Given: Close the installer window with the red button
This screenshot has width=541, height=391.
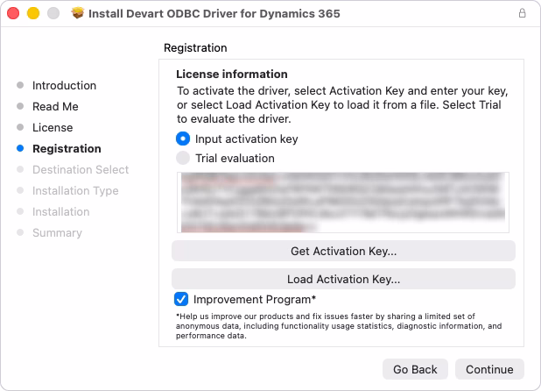Looking at the screenshot, I should click(13, 13).
